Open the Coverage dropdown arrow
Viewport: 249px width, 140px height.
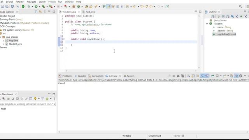(47, 7)
